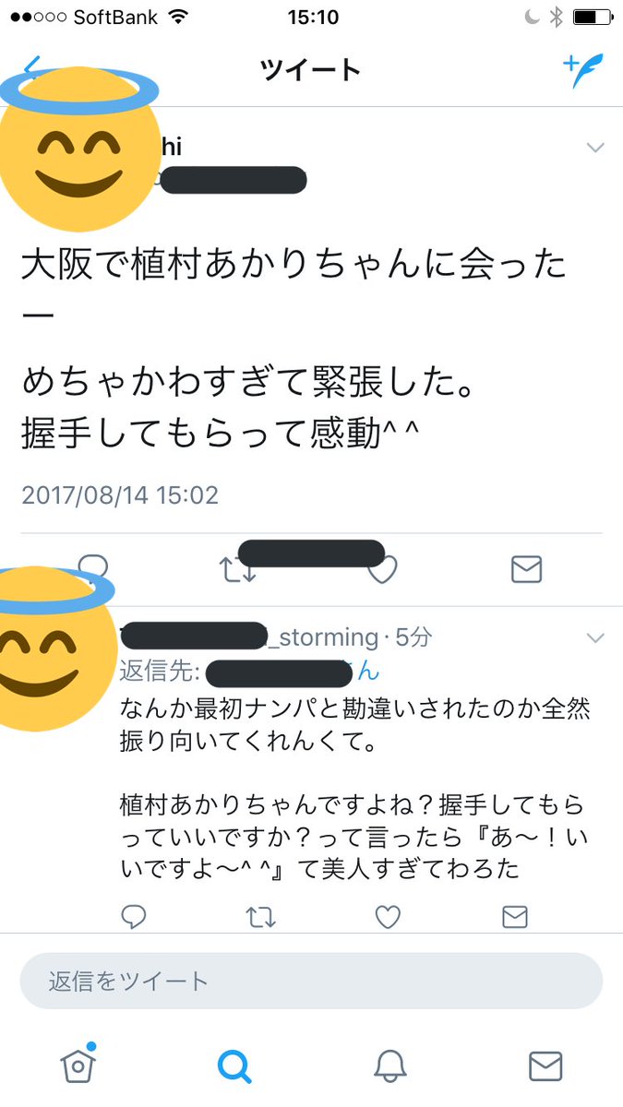Share main tweet via envelope message icon

pyautogui.click(x=526, y=570)
